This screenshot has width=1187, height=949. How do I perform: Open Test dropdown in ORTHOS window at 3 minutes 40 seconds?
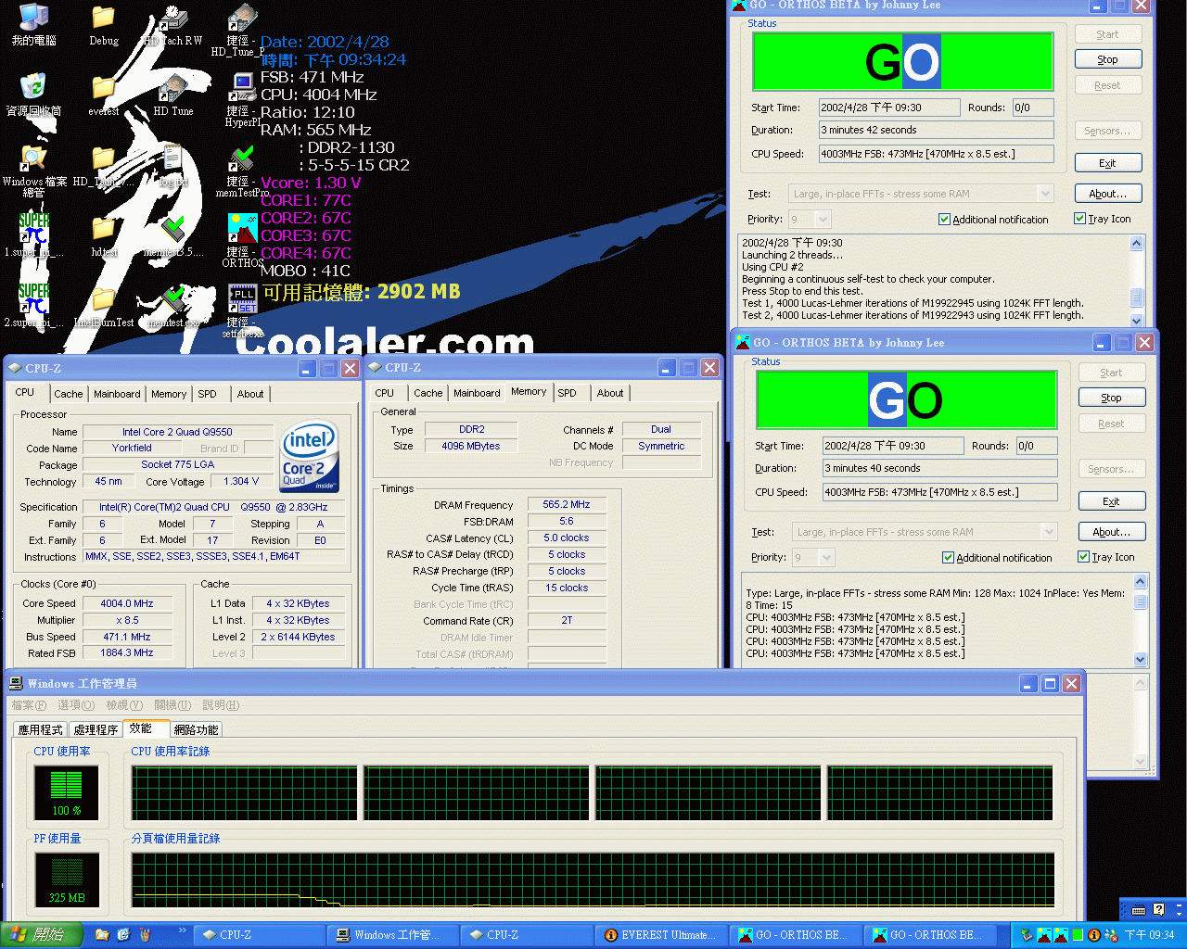point(1049,532)
